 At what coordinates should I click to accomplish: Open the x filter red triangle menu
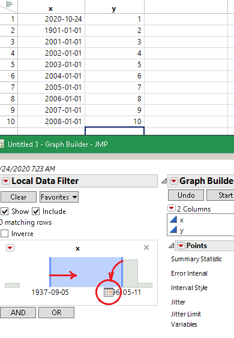pyautogui.click(x=10, y=248)
